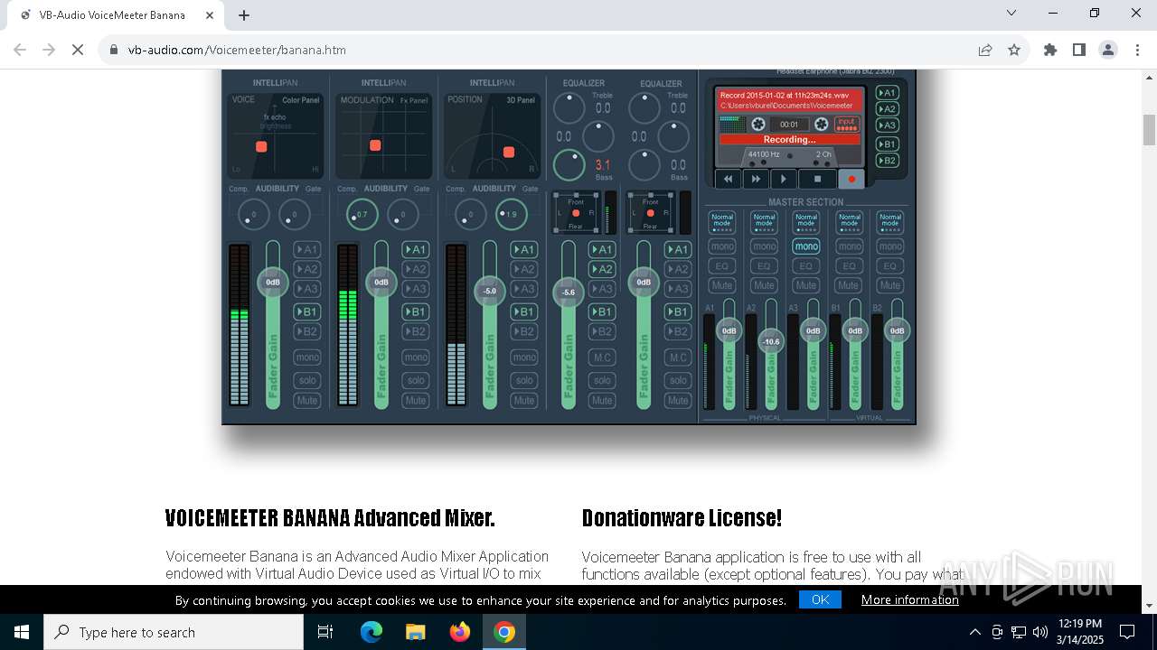The width and height of the screenshot is (1157, 650).
Task: Toggle the recorder's B2 bus button
Action: [x=888, y=161]
